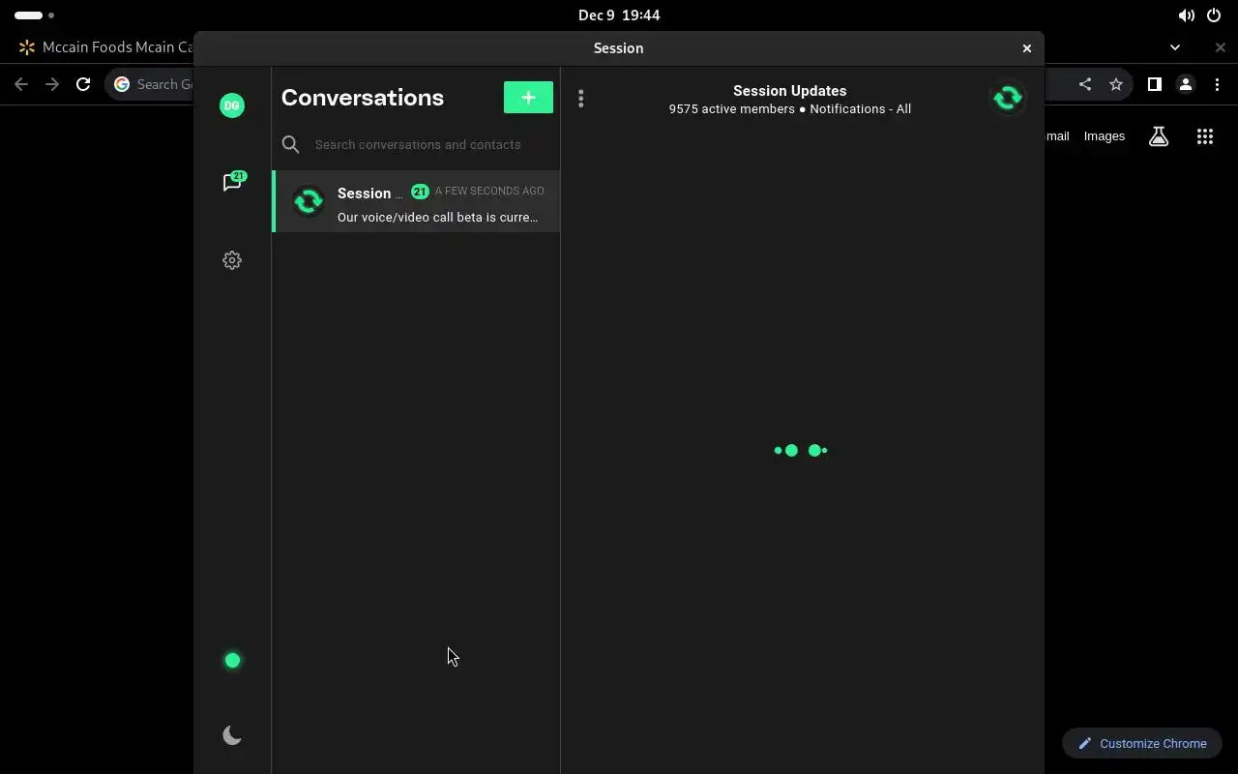Viewport: 1238px width, 774px height.
Task: Open Google apps grid icon
Action: pos(1205,136)
